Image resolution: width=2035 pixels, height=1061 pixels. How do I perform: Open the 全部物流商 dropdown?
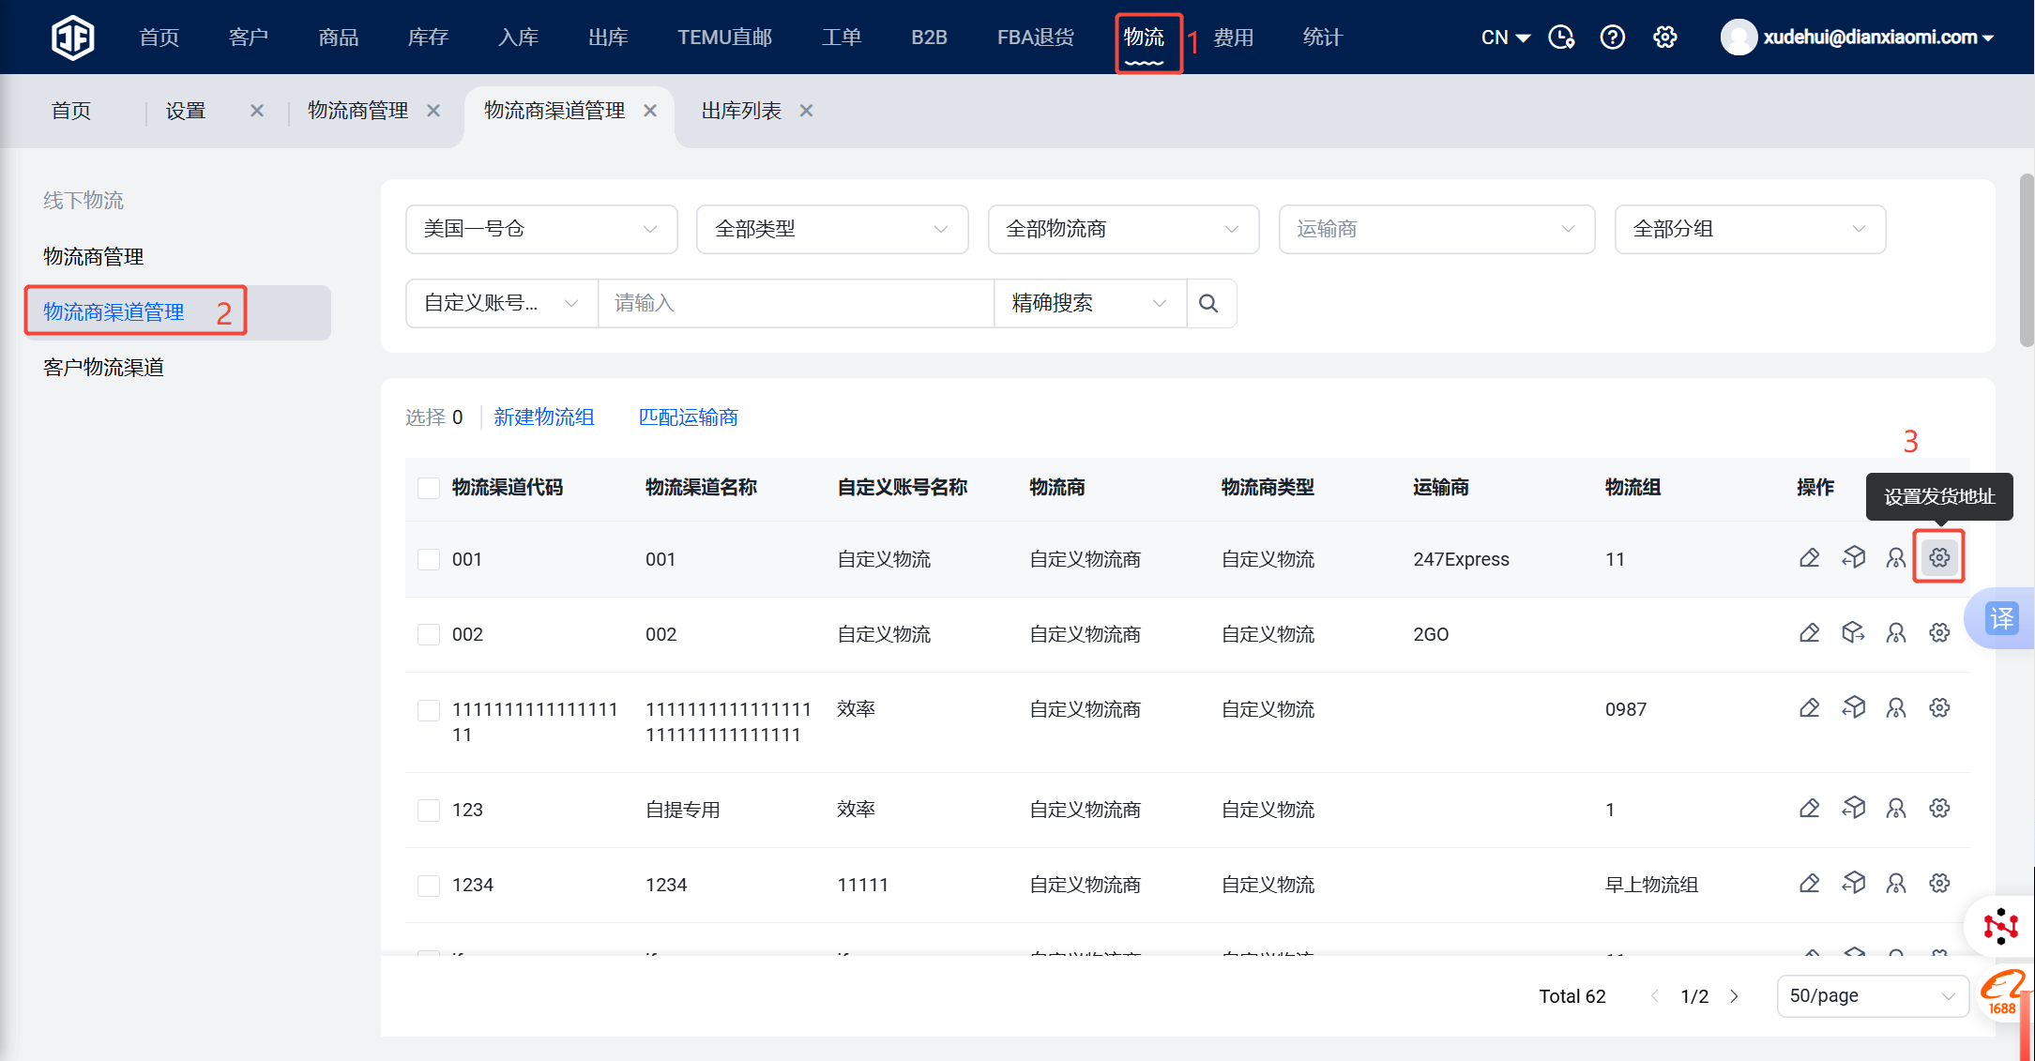(1123, 229)
